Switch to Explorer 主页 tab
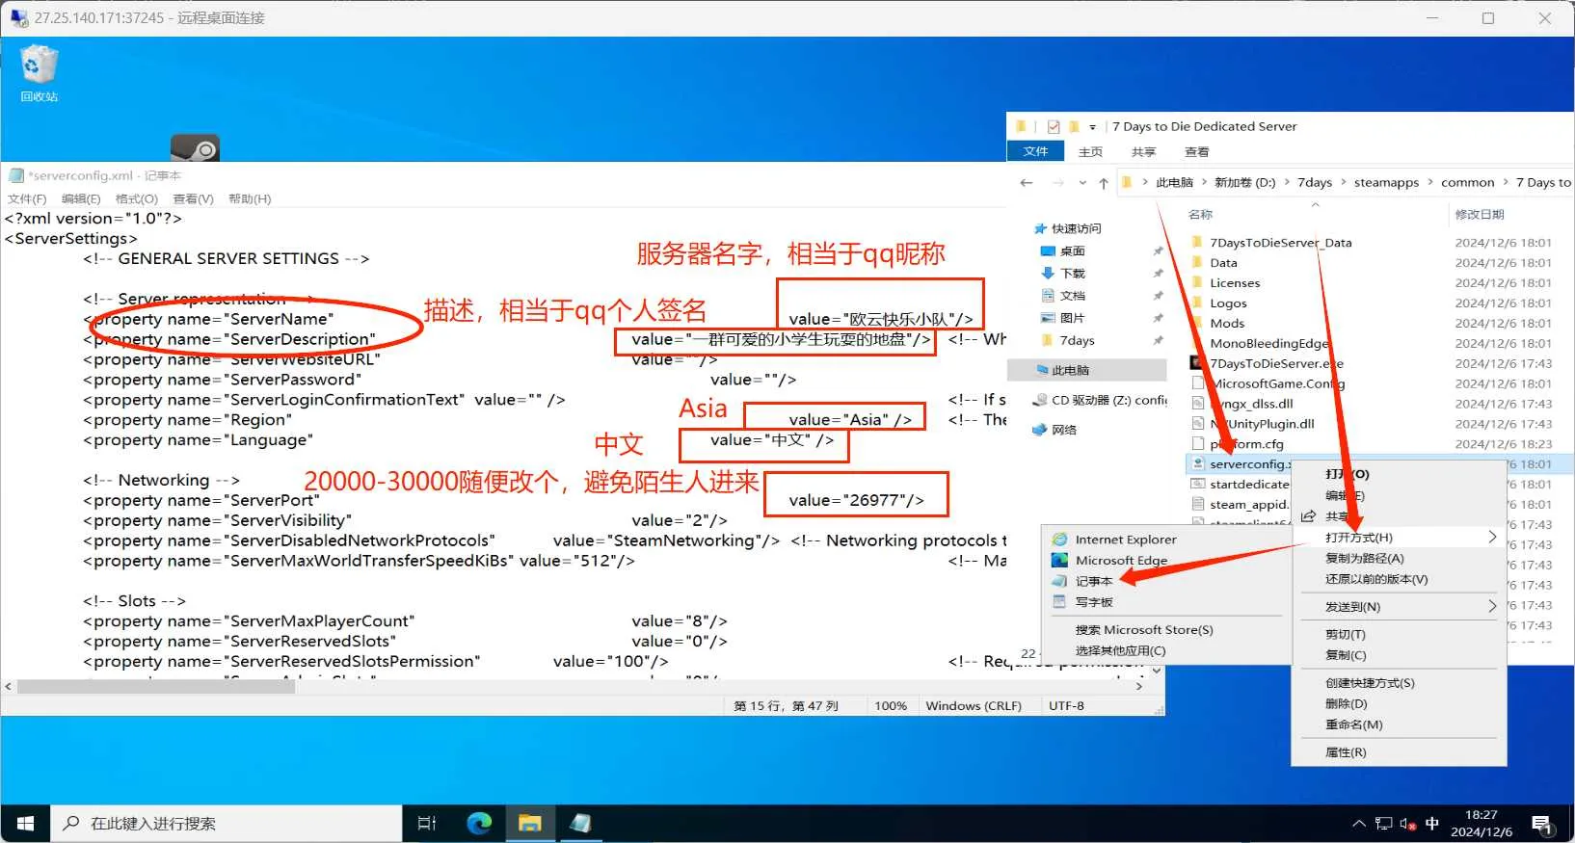This screenshot has height=843, width=1575. [1090, 152]
